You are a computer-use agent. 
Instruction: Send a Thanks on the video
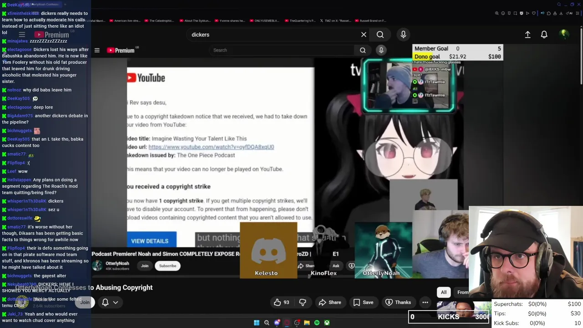398,302
